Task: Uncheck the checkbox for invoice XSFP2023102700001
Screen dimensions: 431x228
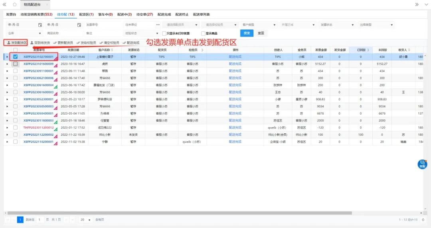Action: pos(16,57)
